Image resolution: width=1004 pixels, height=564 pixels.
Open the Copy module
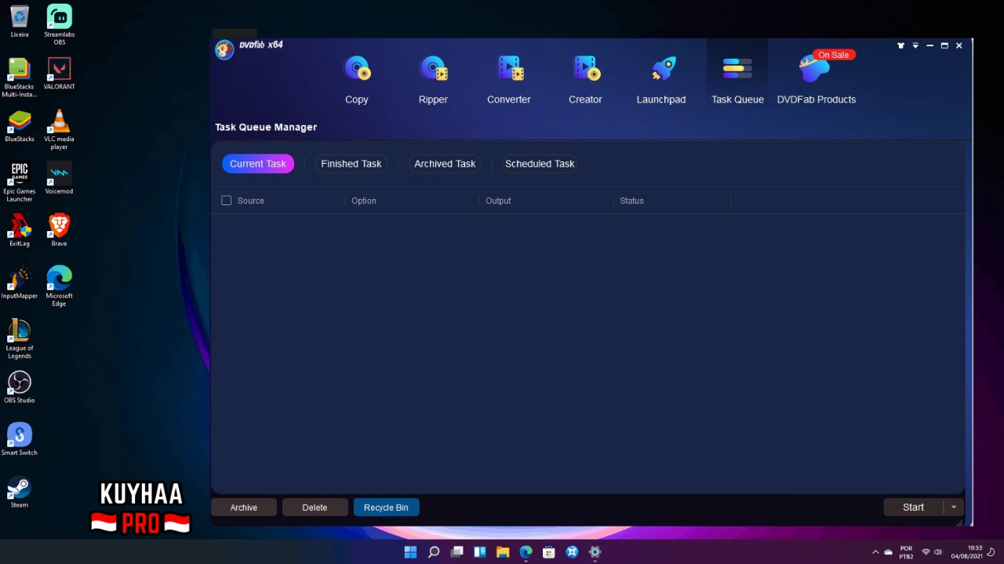pyautogui.click(x=357, y=80)
